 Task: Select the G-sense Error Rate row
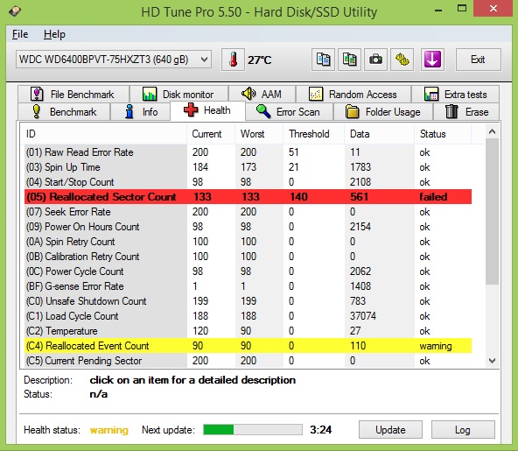coord(248,286)
